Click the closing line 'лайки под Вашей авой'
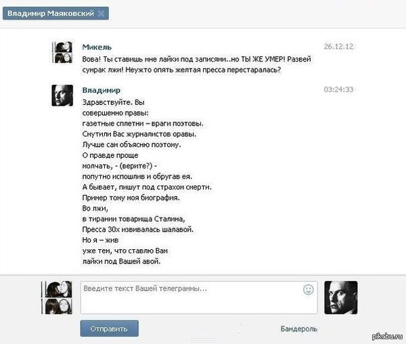The width and height of the screenshot is (406, 344). (x=121, y=261)
